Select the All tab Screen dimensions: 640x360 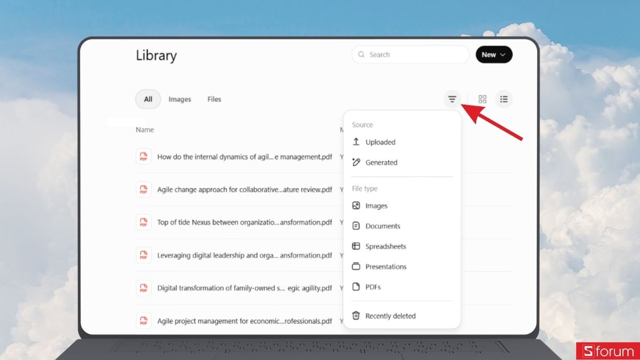coord(148,99)
